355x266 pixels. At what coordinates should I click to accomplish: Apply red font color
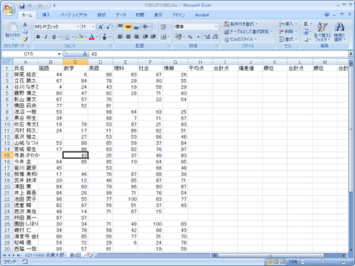(92, 37)
